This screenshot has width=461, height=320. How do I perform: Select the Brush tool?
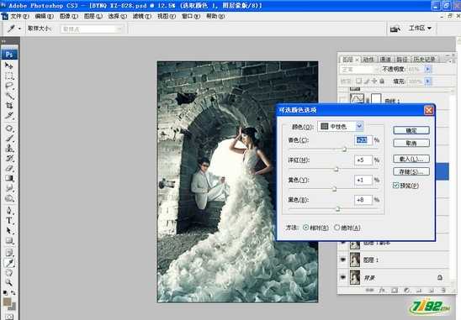[x=9, y=138]
